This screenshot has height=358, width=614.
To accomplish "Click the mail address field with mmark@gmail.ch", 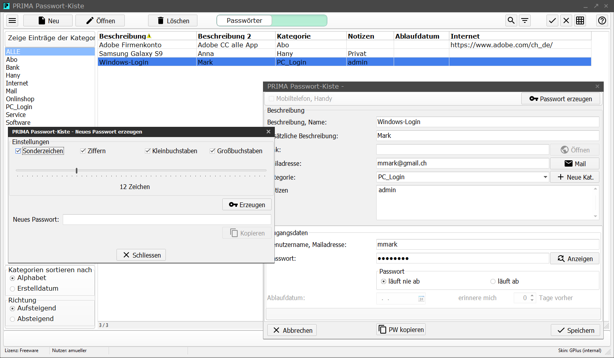I will coord(463,163).
